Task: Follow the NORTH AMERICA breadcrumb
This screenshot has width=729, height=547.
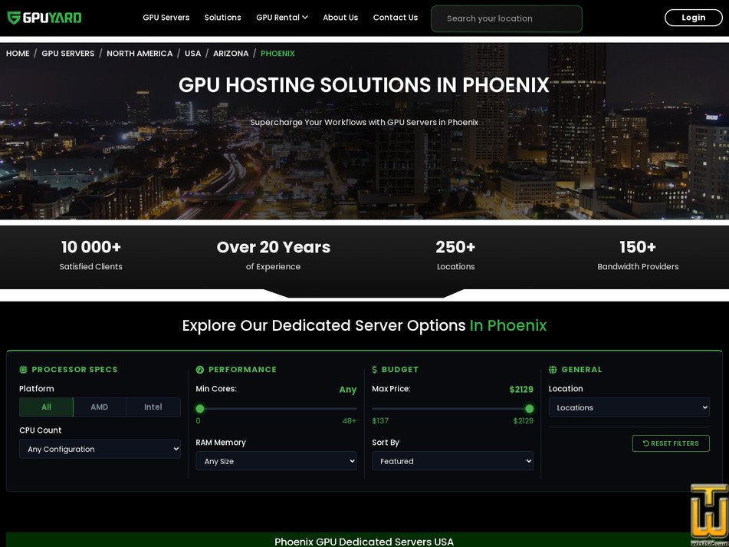Action: [x=140, y=54]
